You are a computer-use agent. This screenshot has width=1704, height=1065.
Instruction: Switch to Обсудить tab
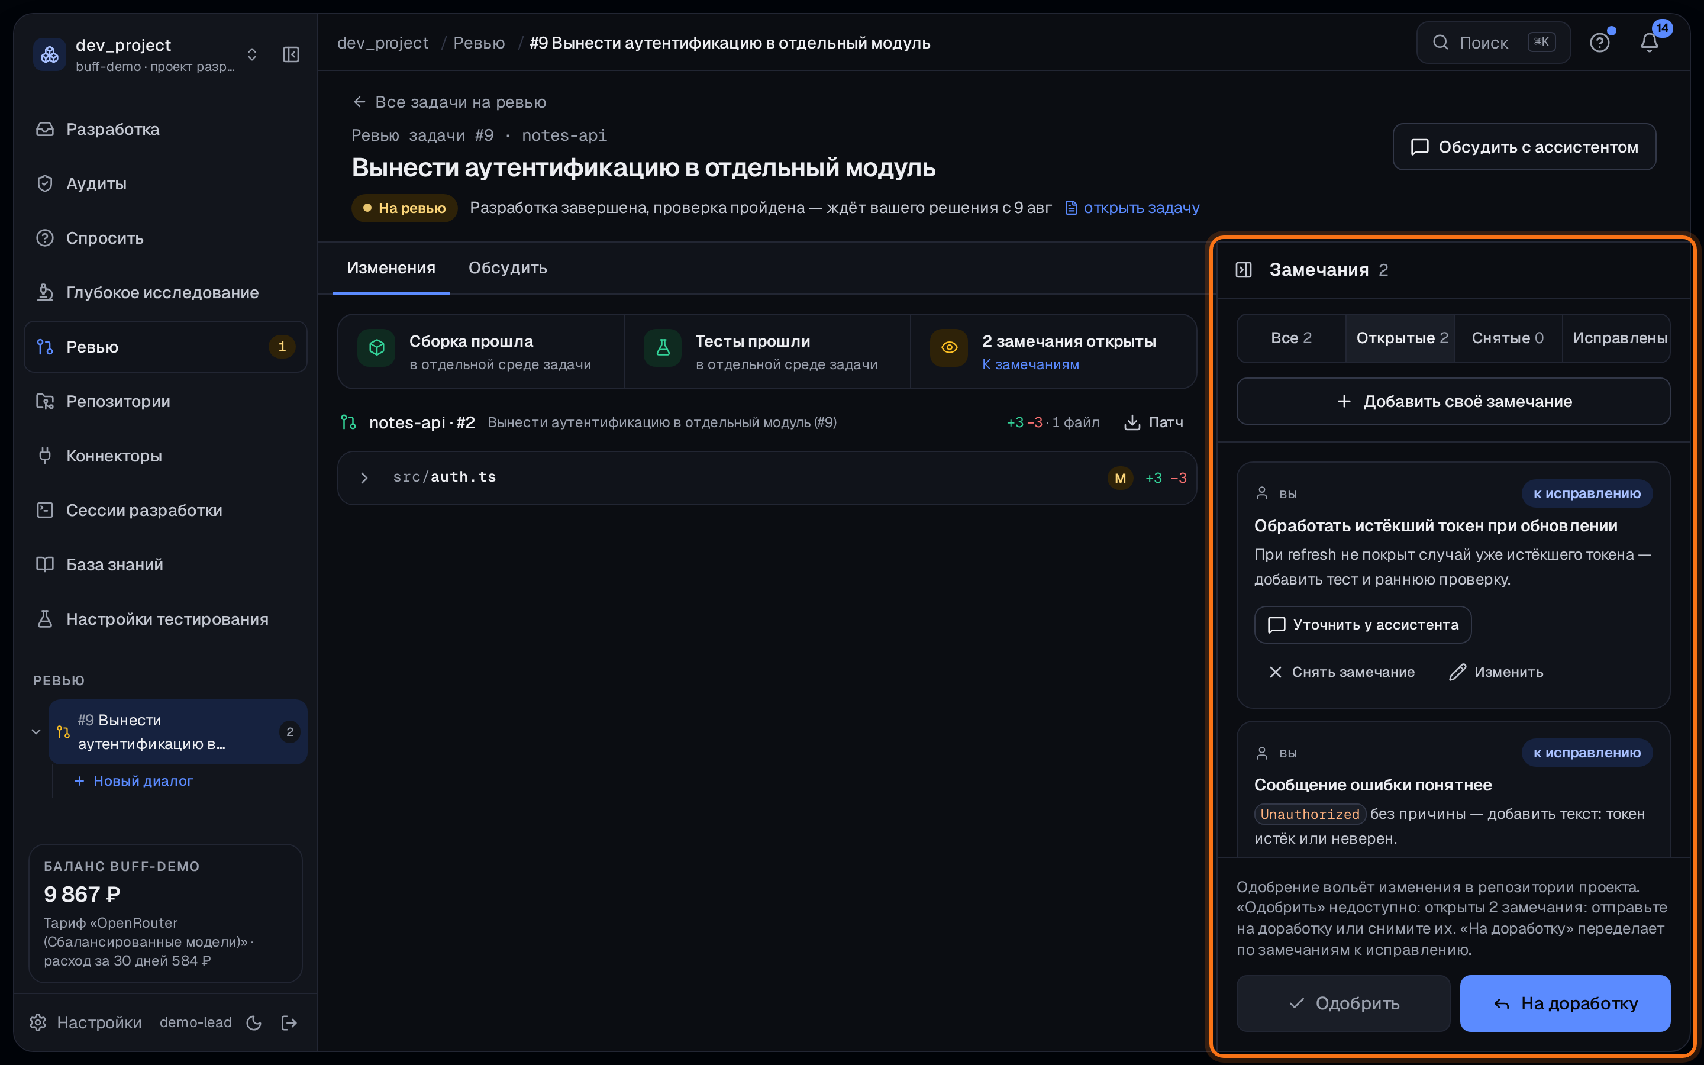(508, 267)
